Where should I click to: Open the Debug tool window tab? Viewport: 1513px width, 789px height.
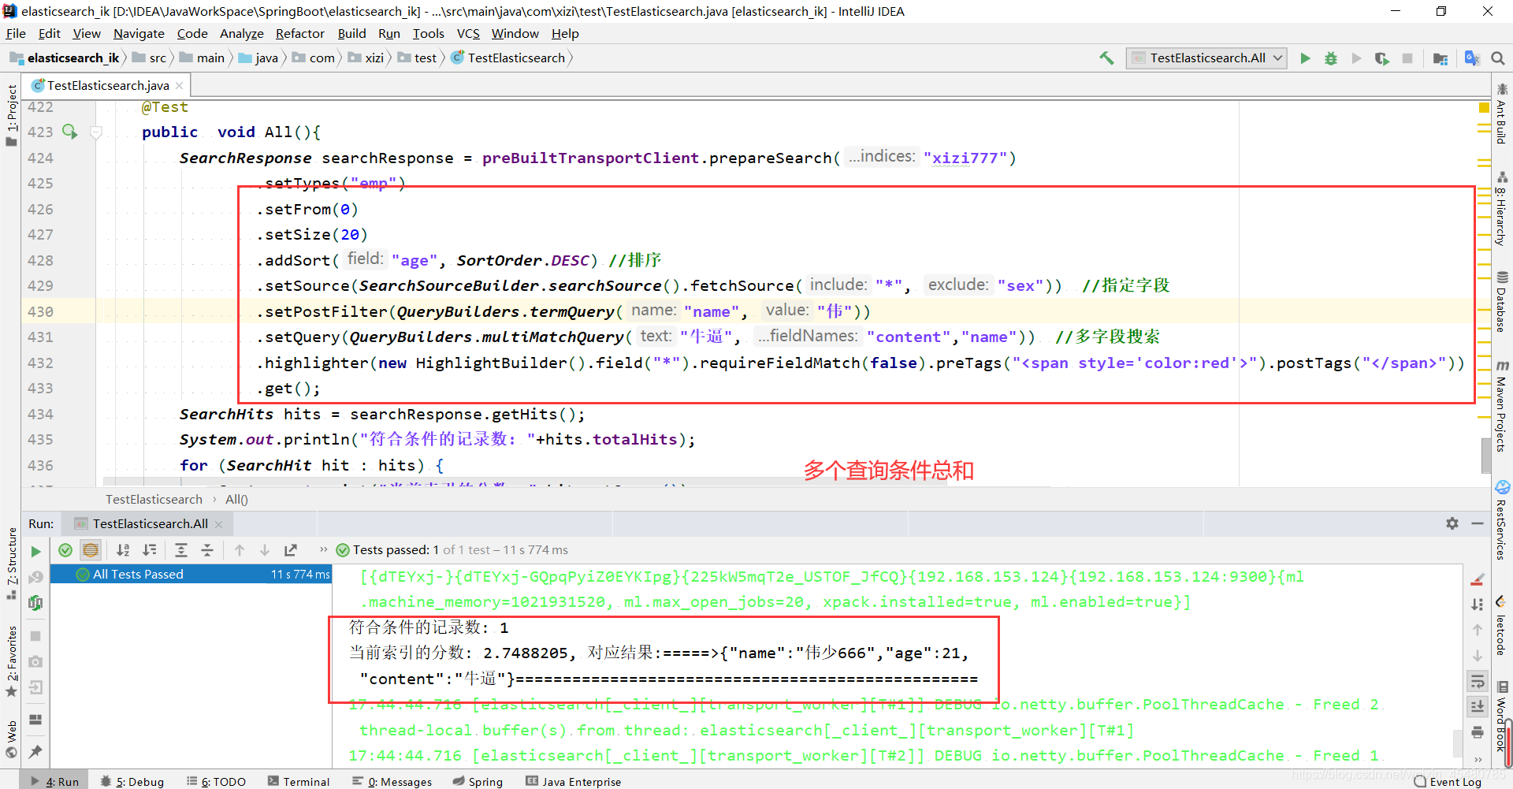pos(132,781)
